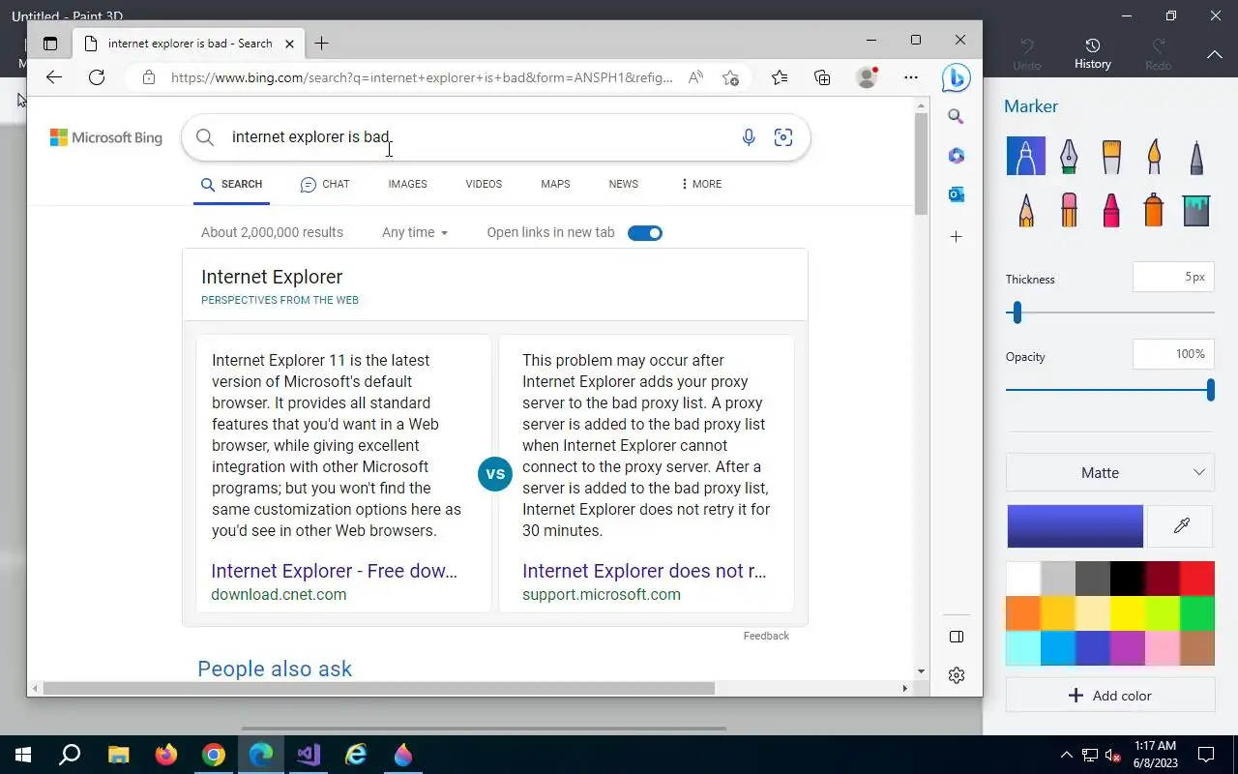Click the Opacity slider handle
The width and height of the screenshot is (1238, 774).
coord(1210,390)
